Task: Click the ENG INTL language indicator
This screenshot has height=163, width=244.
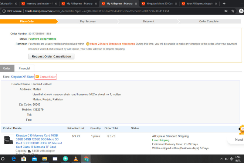Action: [238, 159]
